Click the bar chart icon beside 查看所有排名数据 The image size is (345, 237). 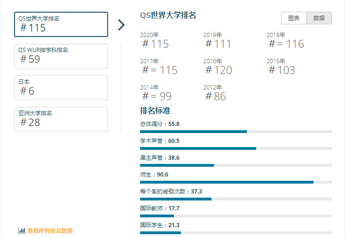[22, 230]
